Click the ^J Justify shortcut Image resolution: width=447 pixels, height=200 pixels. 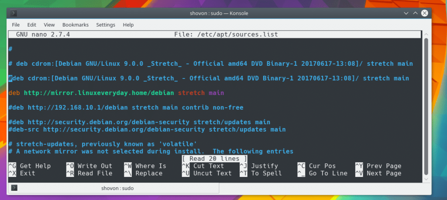pyautogui.click(x=259, y=166)
